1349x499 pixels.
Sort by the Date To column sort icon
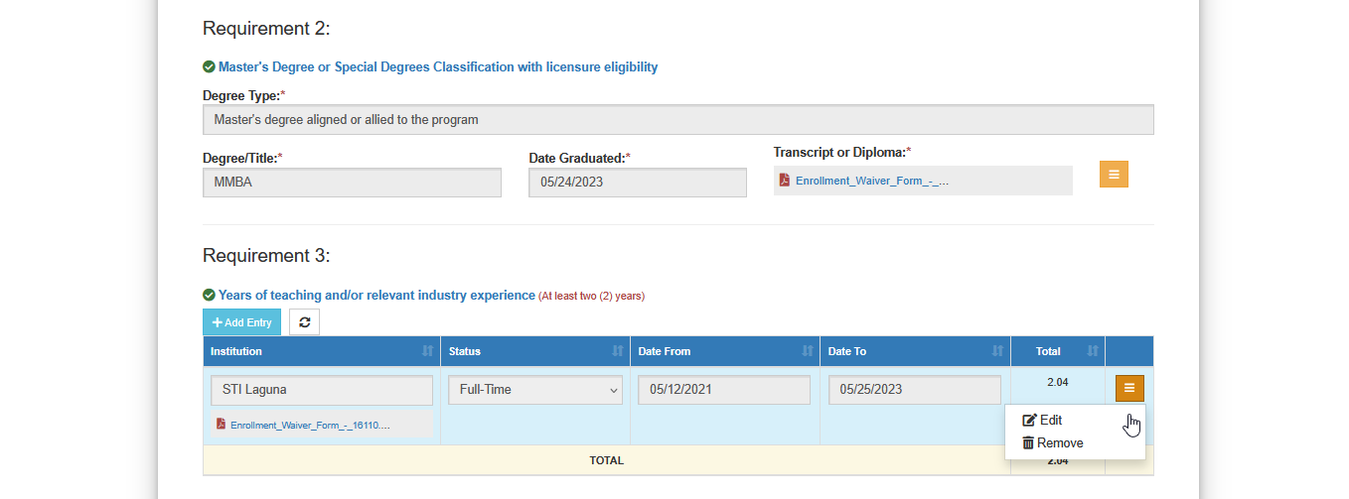pyautogui.click(x=997, y=351)
